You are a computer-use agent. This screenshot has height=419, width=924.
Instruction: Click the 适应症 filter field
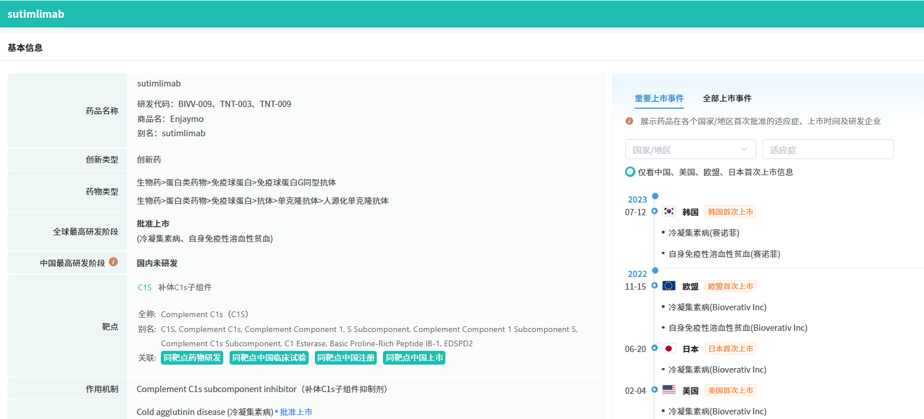pos(827,149)
